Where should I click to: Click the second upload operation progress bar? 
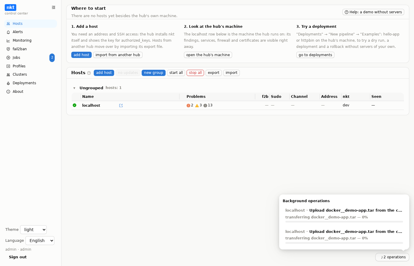pos(344,243)
